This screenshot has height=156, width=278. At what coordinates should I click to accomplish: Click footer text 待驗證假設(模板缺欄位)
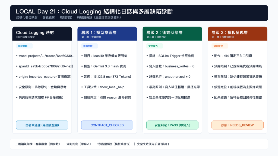[115, 144]
